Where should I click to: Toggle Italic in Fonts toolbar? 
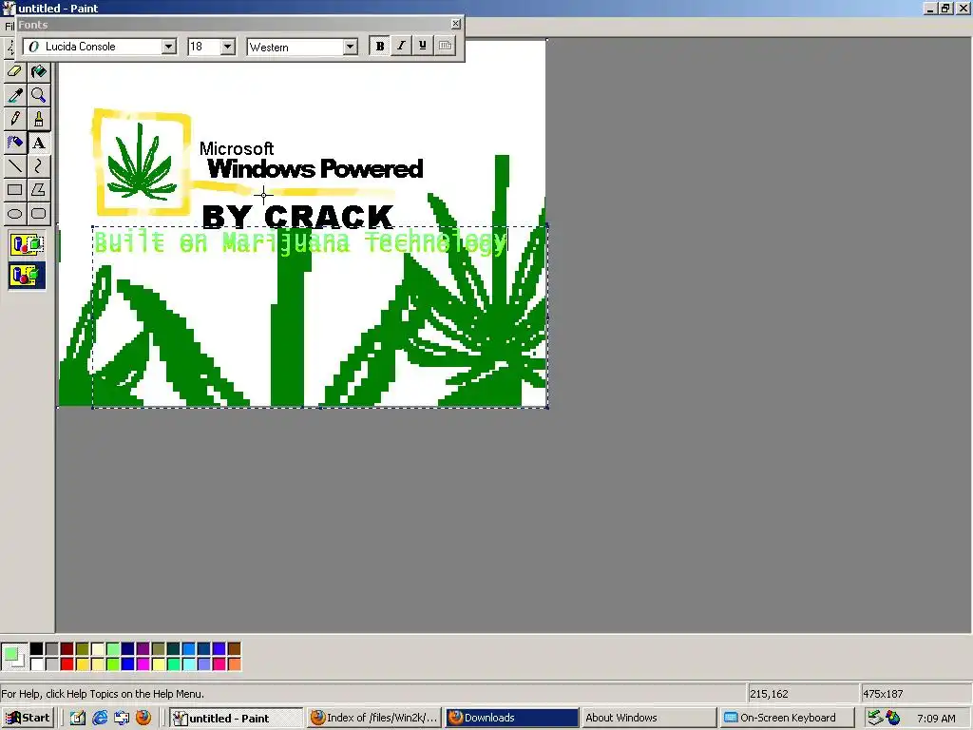(401, 46)
